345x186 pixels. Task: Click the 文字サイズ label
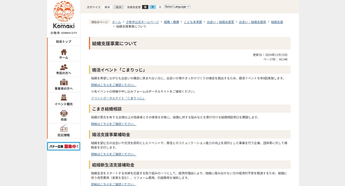93,7
